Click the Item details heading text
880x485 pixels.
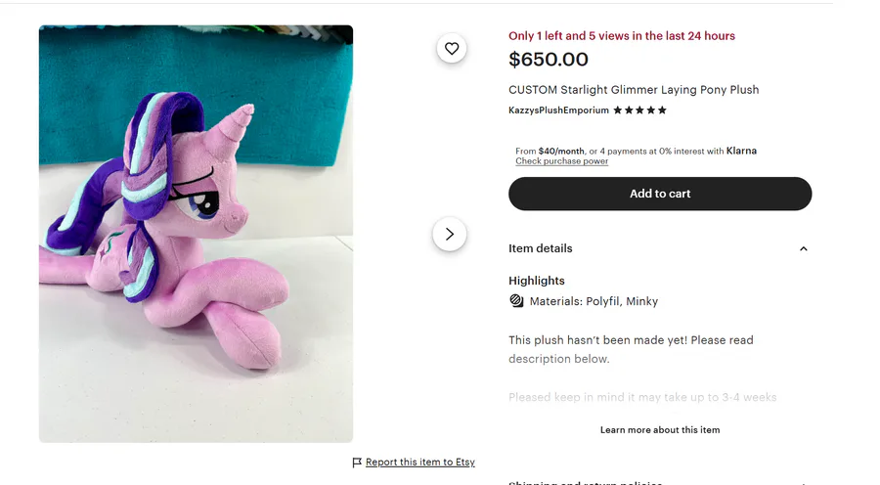pyautogui.click(x=541, y=248)
